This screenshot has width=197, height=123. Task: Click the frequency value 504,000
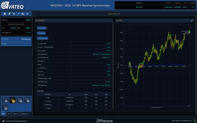pyautogui.click(x=178, y=7)
